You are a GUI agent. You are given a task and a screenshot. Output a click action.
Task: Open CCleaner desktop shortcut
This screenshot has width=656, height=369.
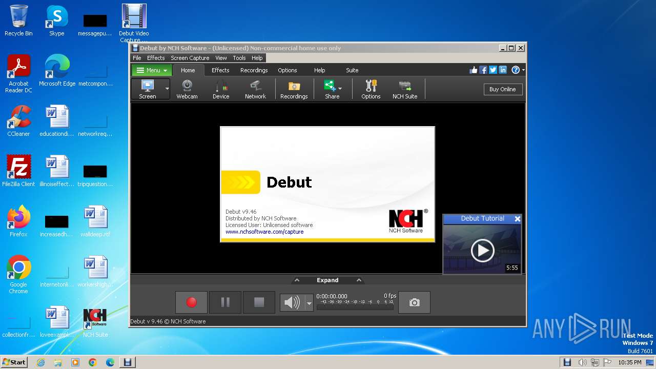coord(18,121)
